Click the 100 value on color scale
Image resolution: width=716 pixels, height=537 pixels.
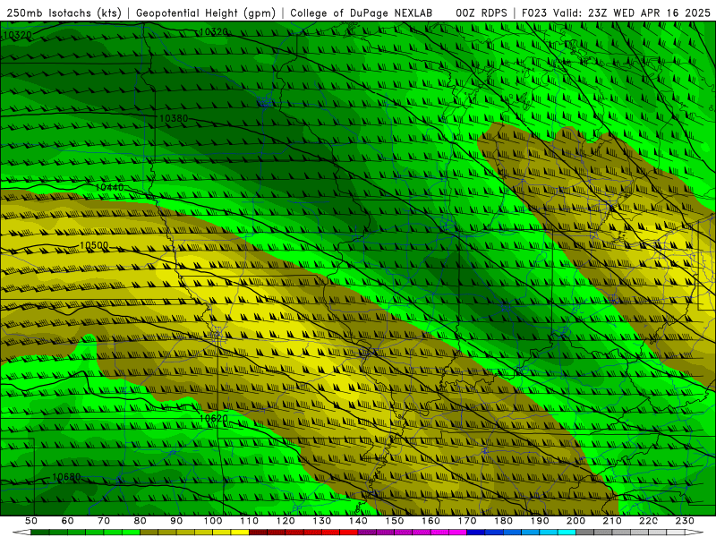tap(213, 521)
